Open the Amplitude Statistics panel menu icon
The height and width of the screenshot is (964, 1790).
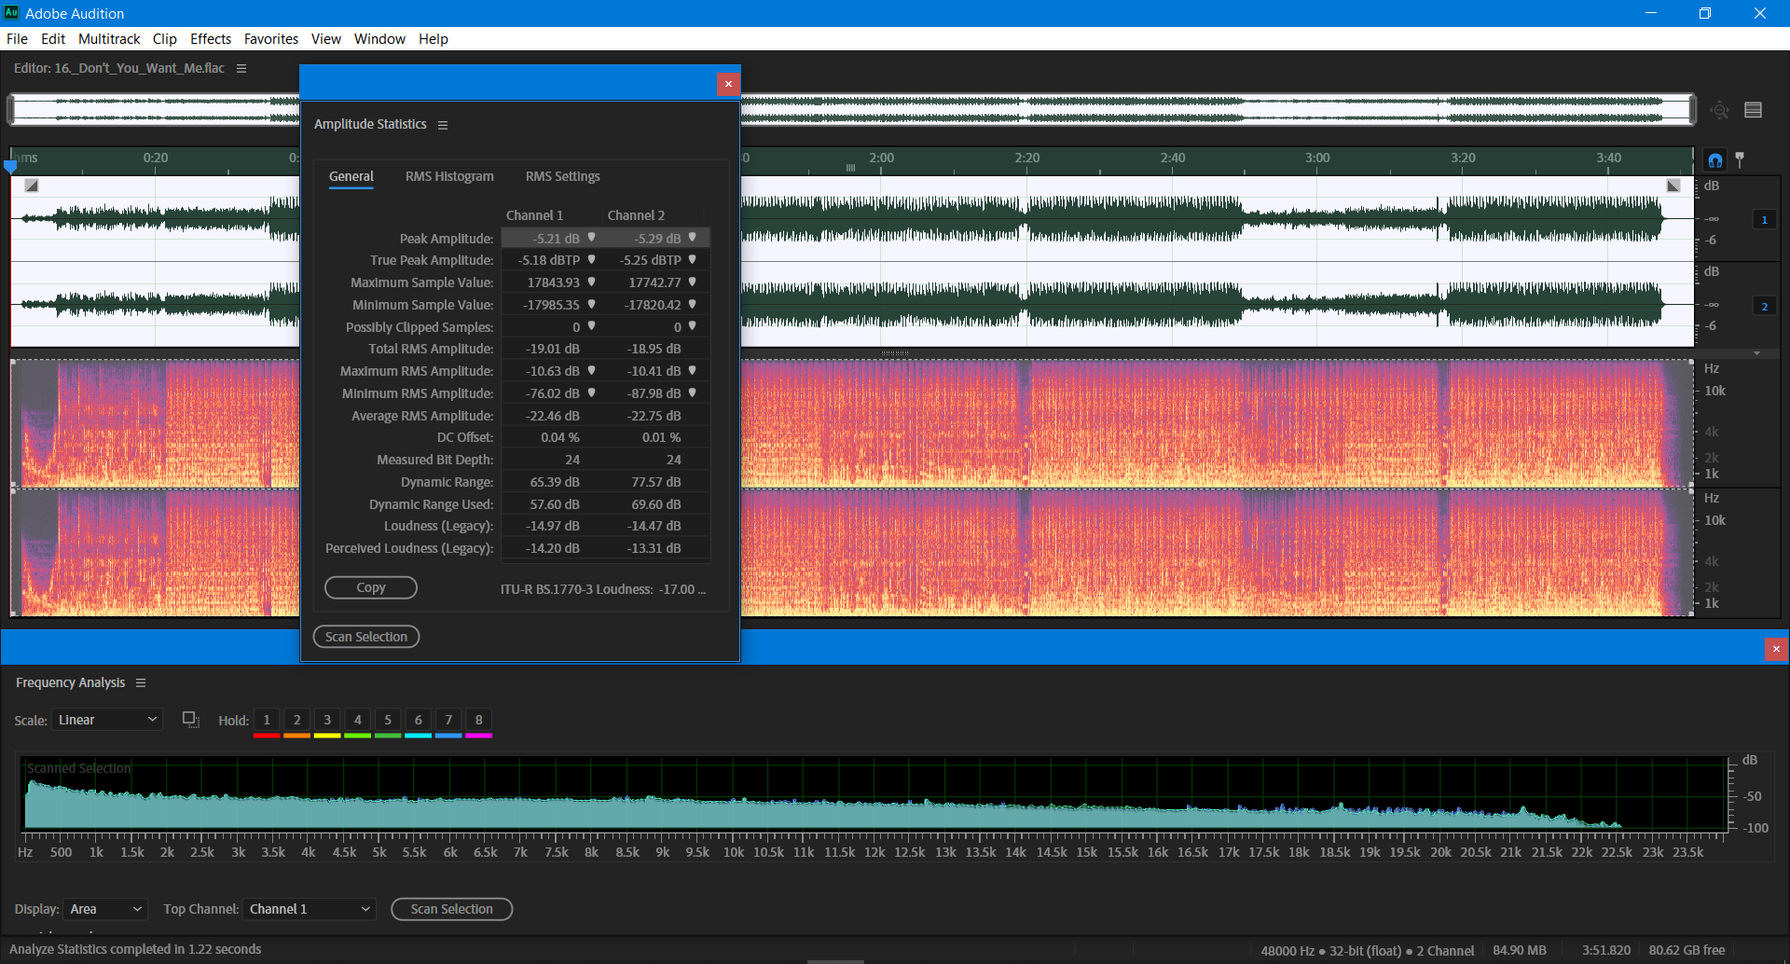(x=443, y=124)
